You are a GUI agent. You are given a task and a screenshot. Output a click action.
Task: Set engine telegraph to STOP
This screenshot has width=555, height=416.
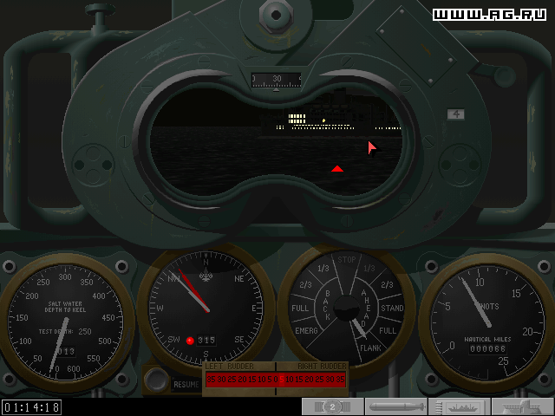pos(348,258)
